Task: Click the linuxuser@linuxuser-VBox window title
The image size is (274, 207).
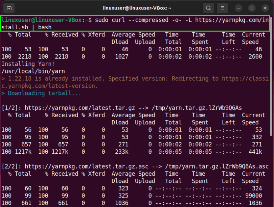Action: pos(137,8)
